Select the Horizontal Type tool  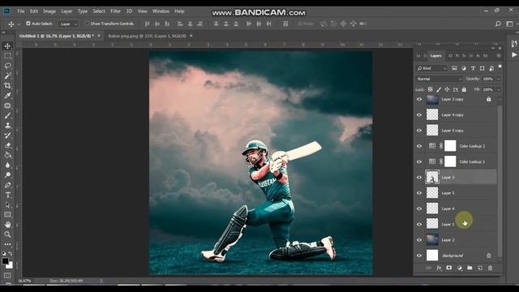(7, 195)
